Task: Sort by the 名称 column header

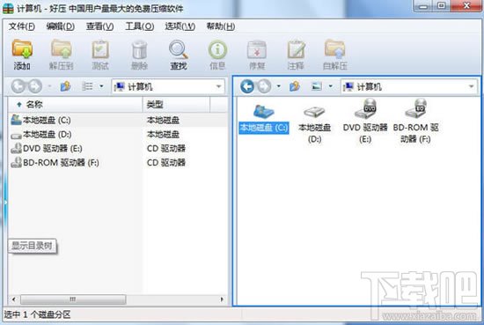Action: tap(75, 105)
